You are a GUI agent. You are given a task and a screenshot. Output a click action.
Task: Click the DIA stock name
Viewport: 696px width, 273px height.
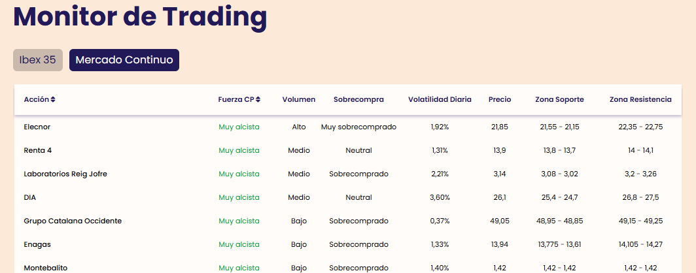tap(29, 197)
